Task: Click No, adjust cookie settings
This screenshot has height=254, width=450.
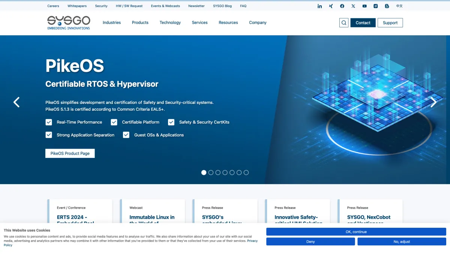Action: coord(402,242)
